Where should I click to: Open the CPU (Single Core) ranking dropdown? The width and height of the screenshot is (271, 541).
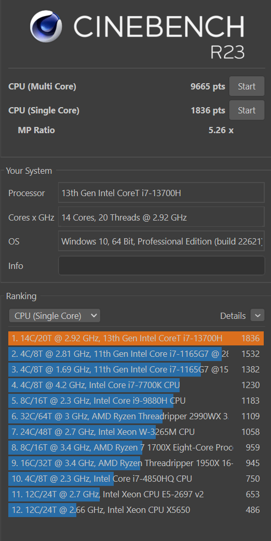55,316
